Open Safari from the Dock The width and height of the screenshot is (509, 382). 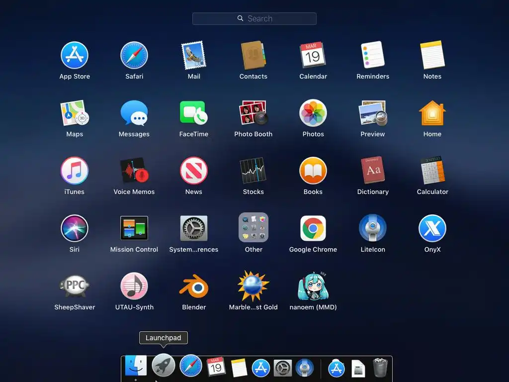point(191,366)
